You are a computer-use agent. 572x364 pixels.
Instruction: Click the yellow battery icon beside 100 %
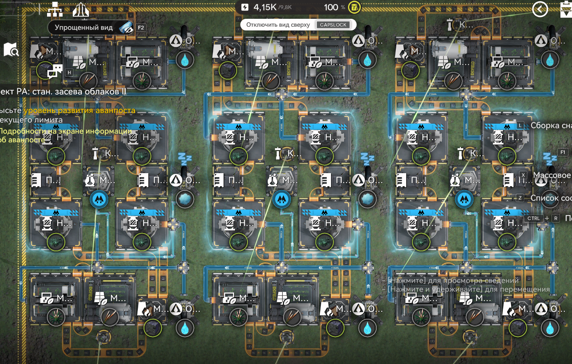354,7
